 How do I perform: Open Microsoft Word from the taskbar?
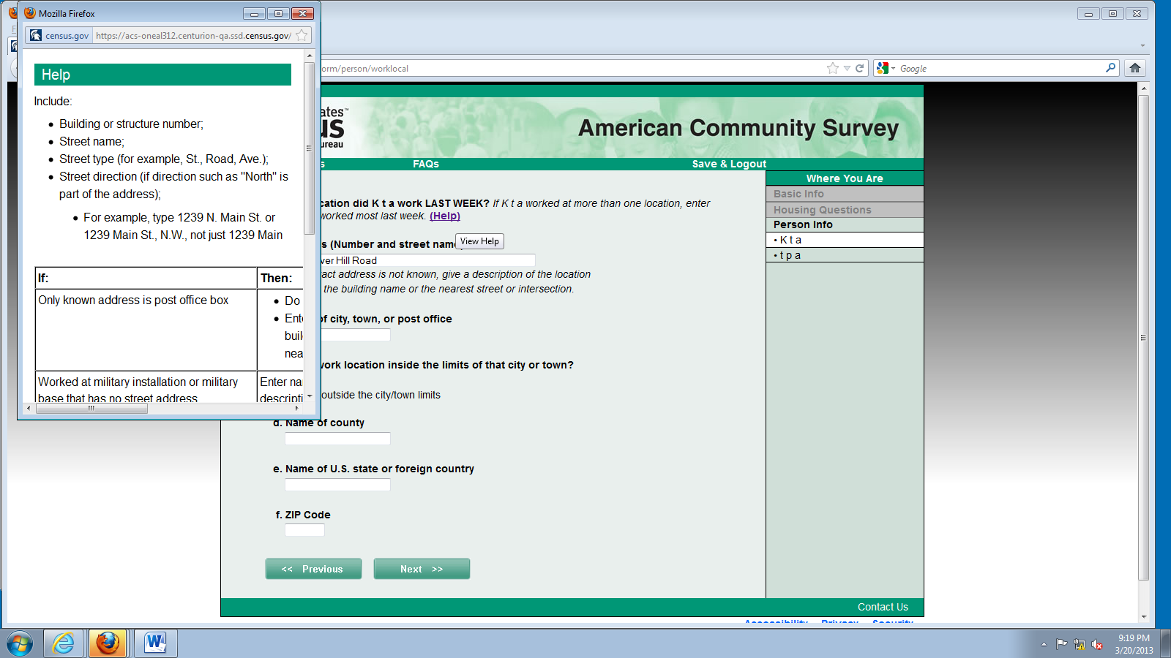[x=155, y=643]
